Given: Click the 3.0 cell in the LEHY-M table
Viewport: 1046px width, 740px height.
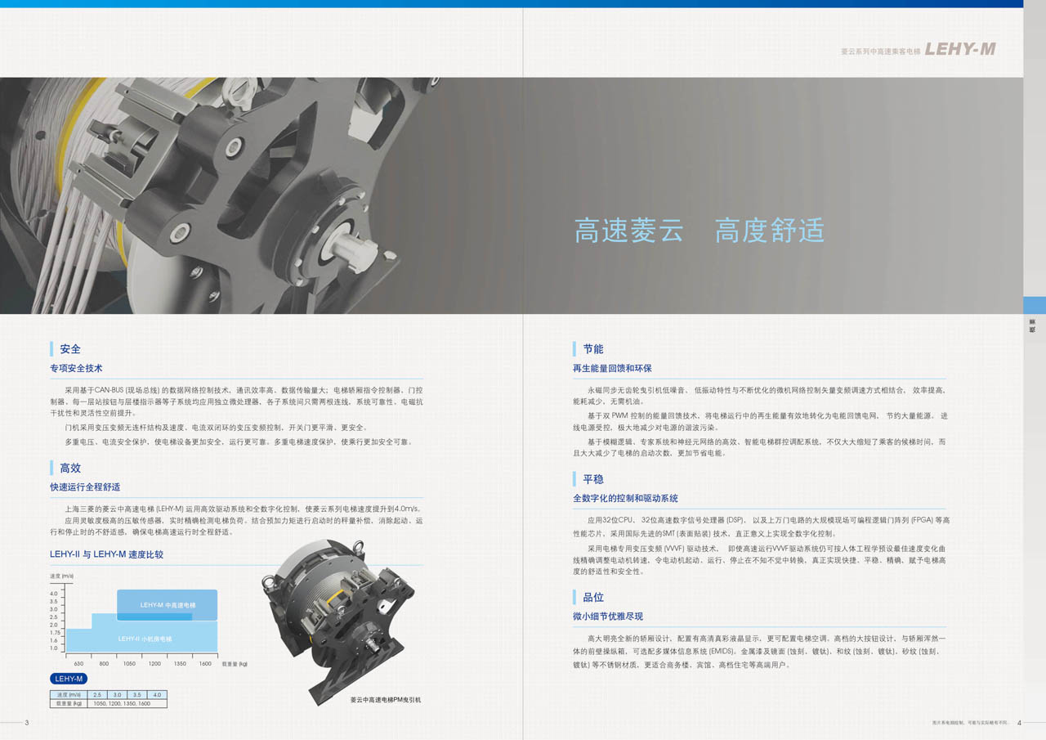Looking at the screenshot, I should (x=117, y=695).
